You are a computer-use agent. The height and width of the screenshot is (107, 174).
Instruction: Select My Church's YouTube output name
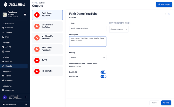pos(47,26)
